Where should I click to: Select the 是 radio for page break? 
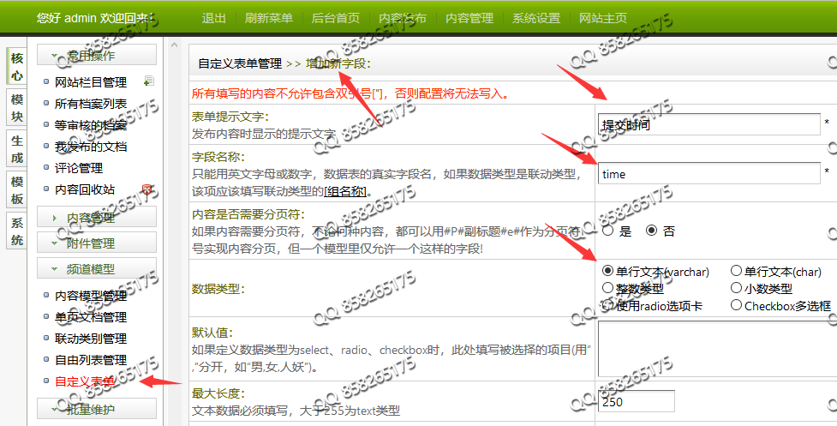[607, 231]
